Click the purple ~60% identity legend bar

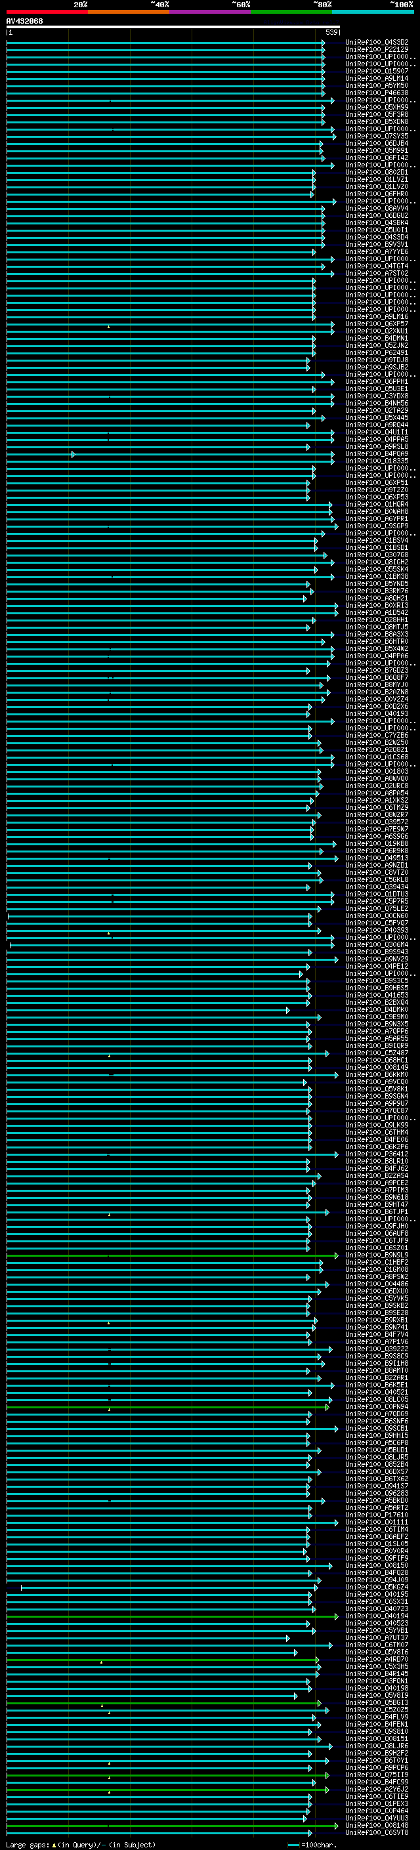211,12
